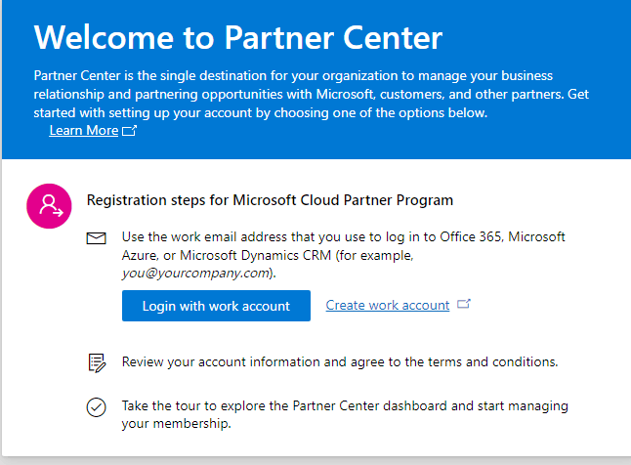Click the Registration steps section heading
The height and width of the screenshot is (465, 631).
pyautogui.click(x=271, y=200)
